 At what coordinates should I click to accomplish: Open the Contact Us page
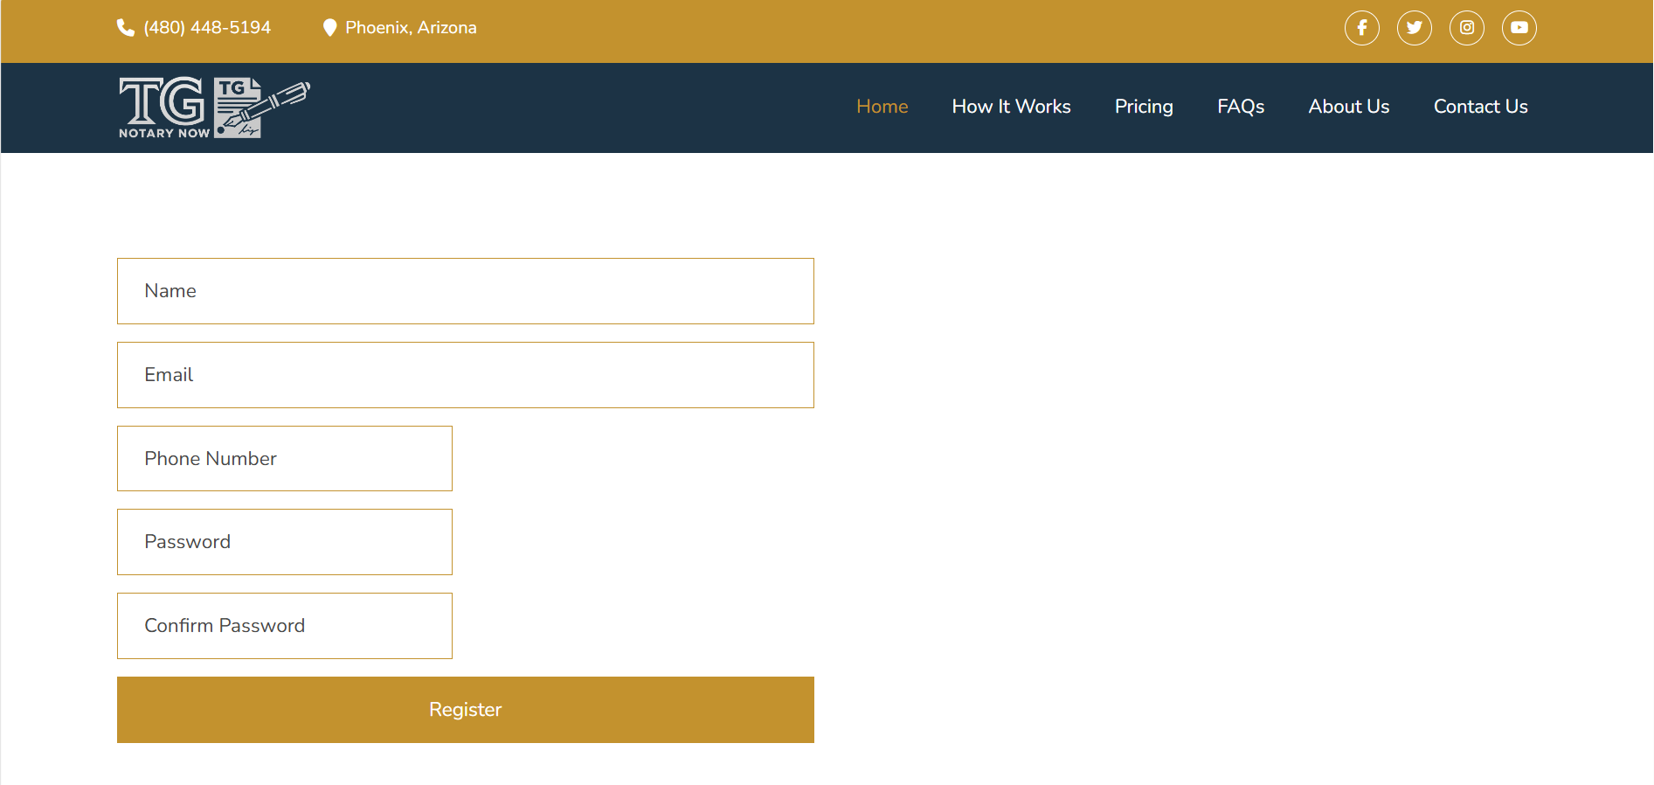pyautogui.click(x=1480, y=107)
